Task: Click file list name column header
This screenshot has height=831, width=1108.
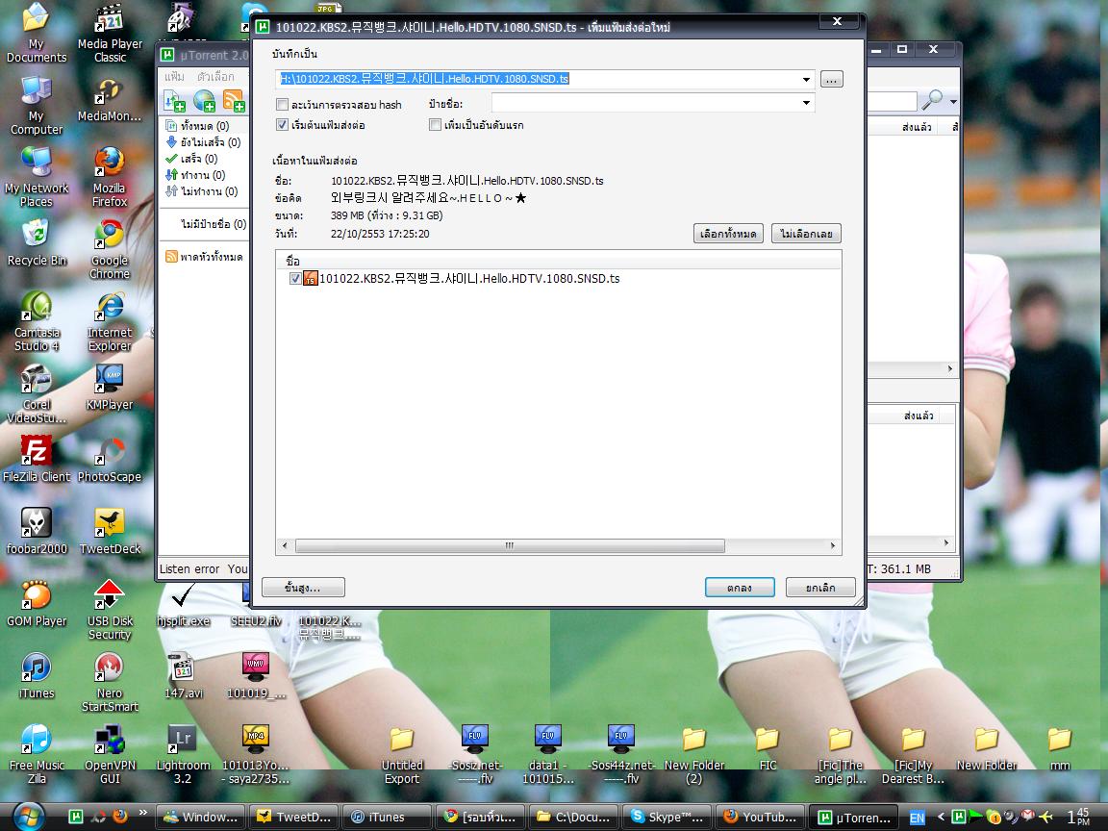Action: pyautogui.click(x=558, y=261)
